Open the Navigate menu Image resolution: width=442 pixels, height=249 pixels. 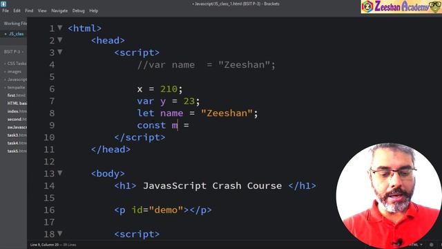(59, 11)
